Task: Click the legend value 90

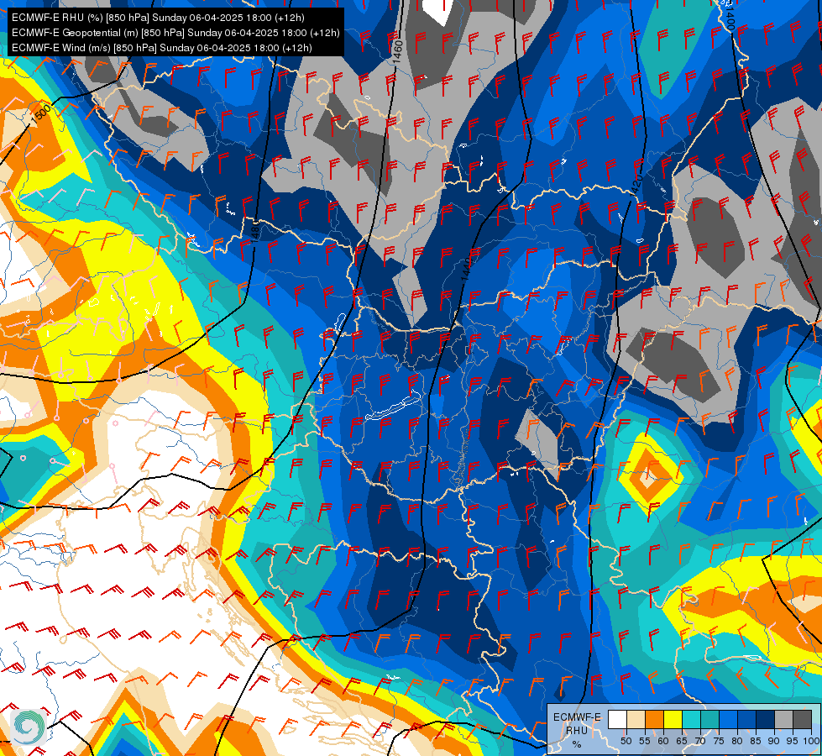Action: coord(773,741)
